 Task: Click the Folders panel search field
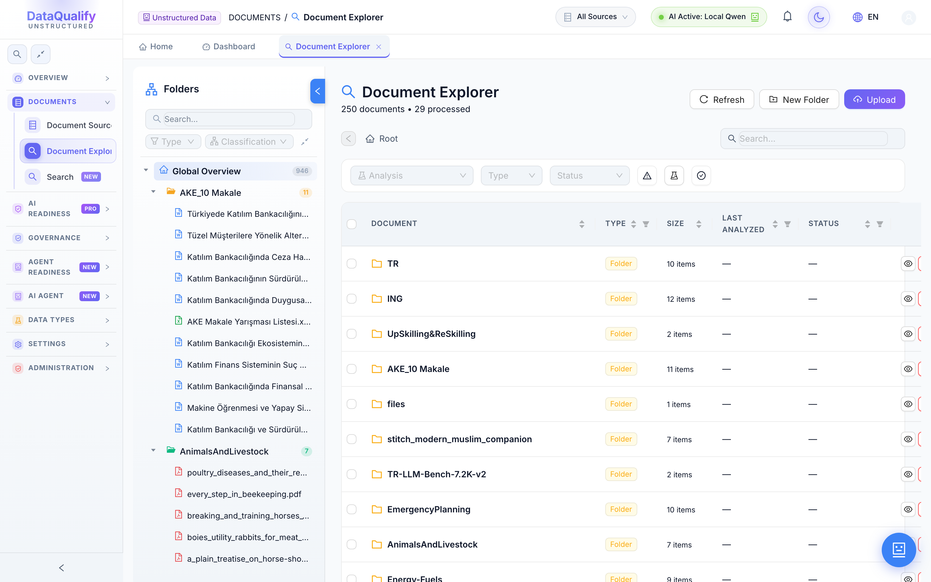pos(228,119)
